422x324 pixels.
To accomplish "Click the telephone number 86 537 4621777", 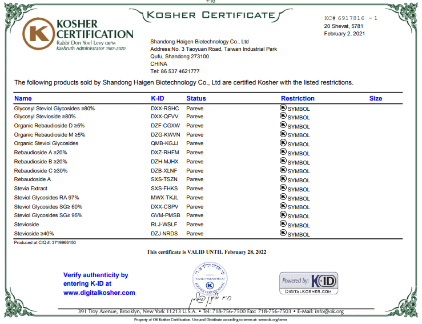I will tap(180, 71).
